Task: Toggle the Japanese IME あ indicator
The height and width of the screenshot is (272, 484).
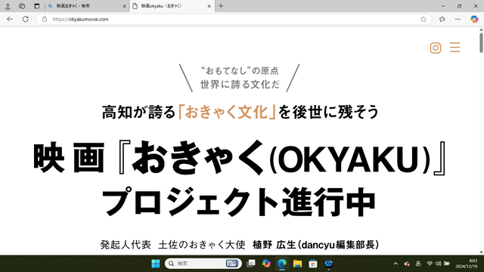Action: pos(418,264)
